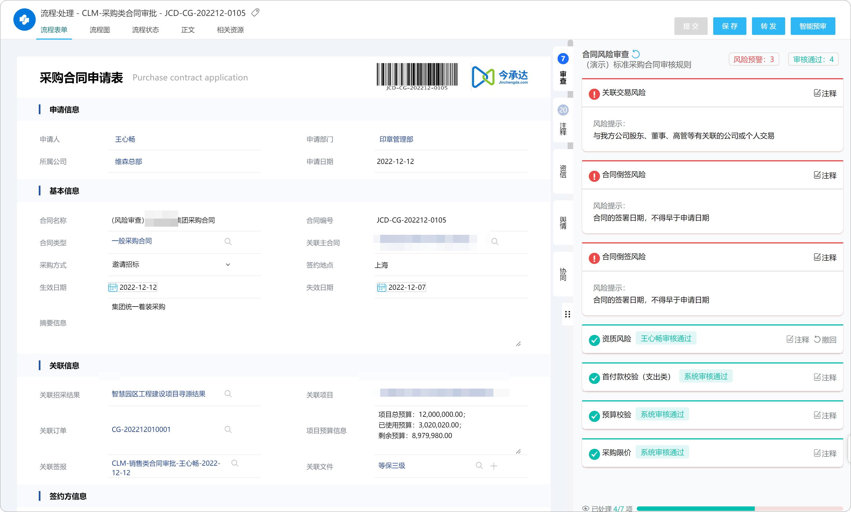This screenshot has width=851, height=512.
Task: Click the 提交 button
Action: coord(691,26)
